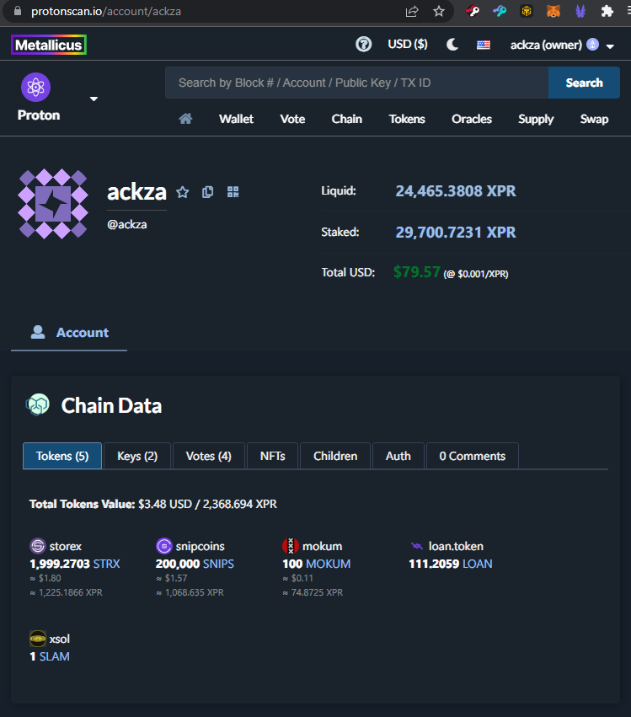Open the Swap menu
The width and height of the screenshot is (631, 717).
pyautogui.click(x=594, y=119)
